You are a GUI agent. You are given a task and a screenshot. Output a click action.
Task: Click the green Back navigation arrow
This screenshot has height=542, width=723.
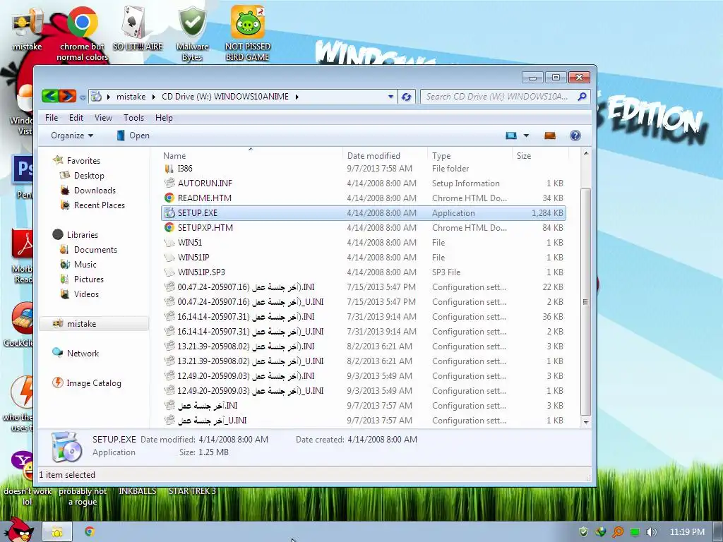pos(50,96)
